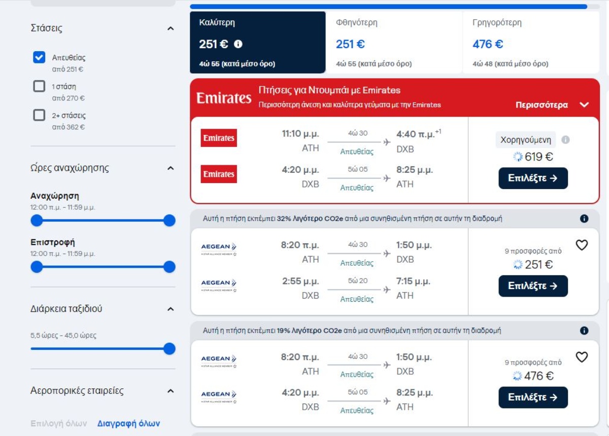Click CO2 info icon on 19% λιγότερο banner
This screenshot has height=436, width=609.
click(x=584, y=331)
